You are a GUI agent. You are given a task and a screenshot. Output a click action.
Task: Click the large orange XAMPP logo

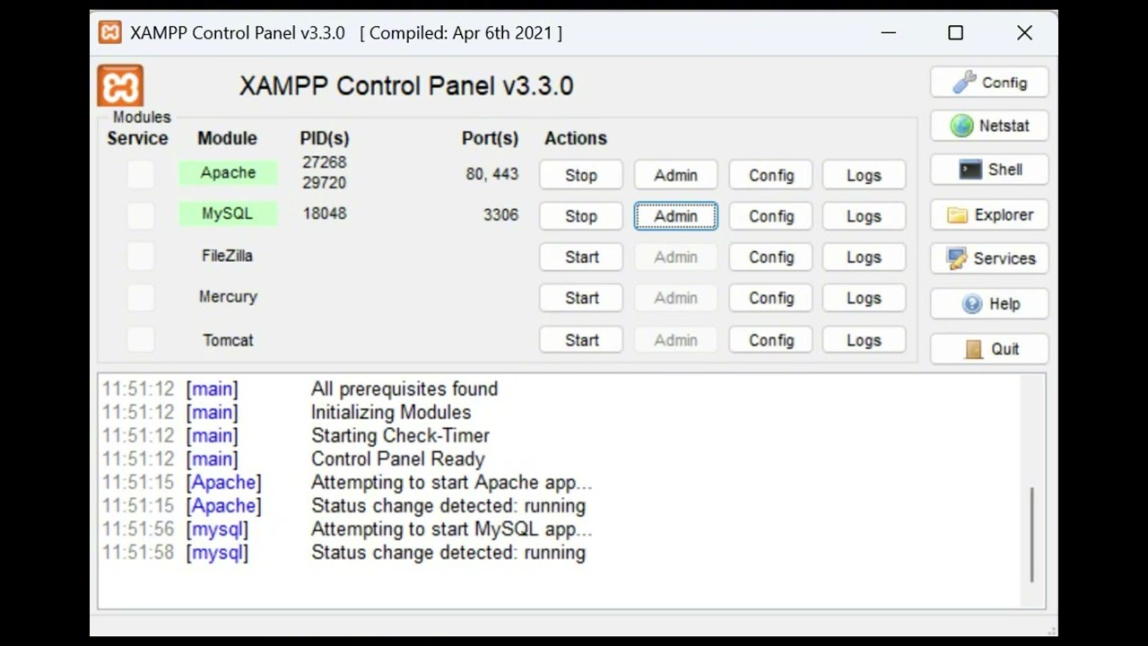point(120,86)
